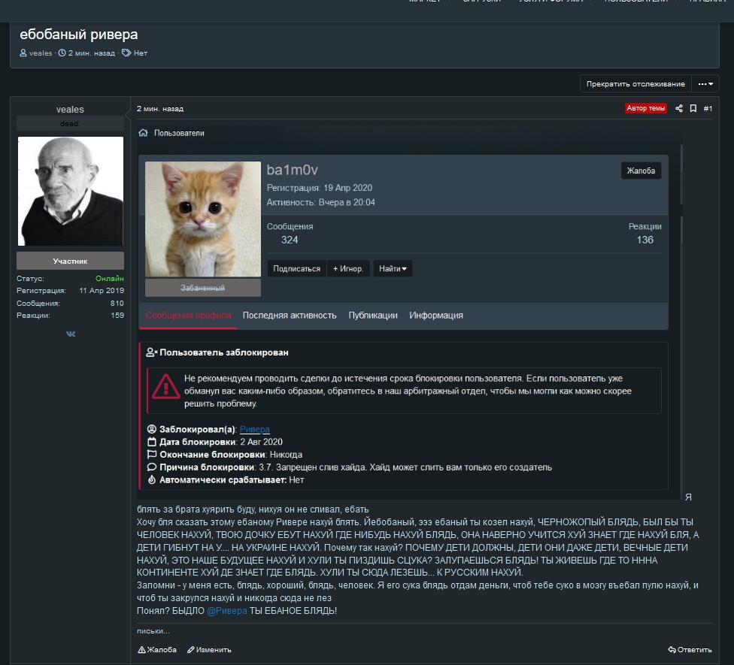The width and height of the screenshot is (734, 665).
Task: Open the Информация tab
Action: point(436,315)
